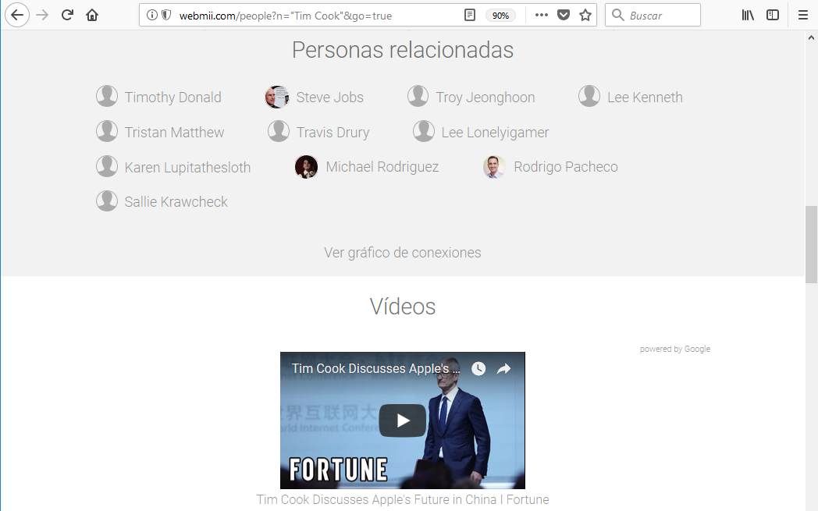Click the video share arrow icon
Screen dimensions: 818x511
503,368
